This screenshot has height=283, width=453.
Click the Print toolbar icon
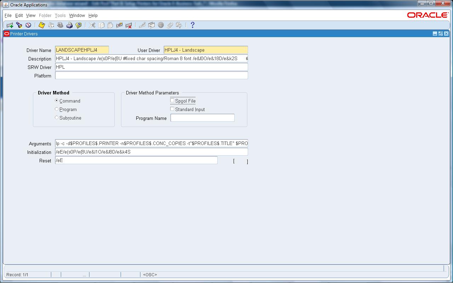69,25
